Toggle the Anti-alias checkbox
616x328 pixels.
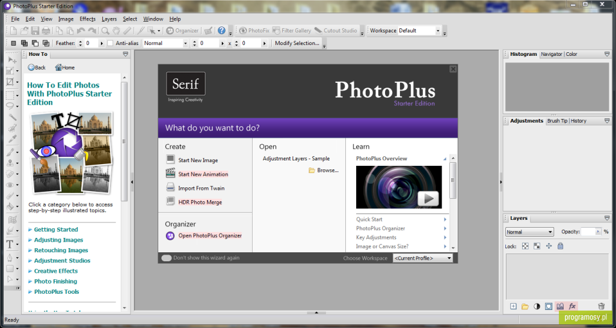coord(111,43)
